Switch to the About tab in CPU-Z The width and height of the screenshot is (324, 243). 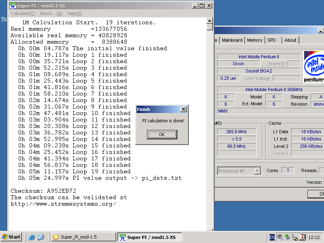coord(290,40)
